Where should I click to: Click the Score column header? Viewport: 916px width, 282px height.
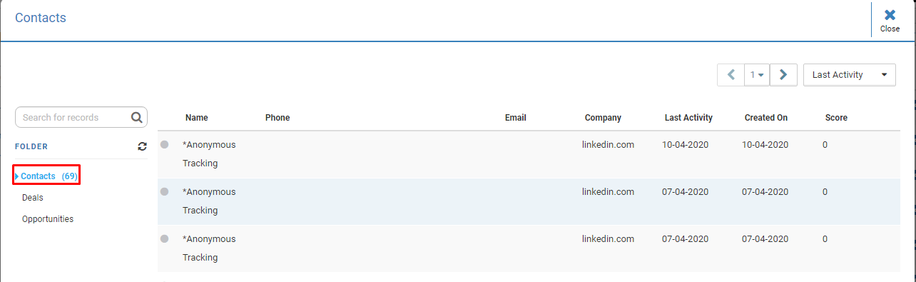(x=836, y=118)
